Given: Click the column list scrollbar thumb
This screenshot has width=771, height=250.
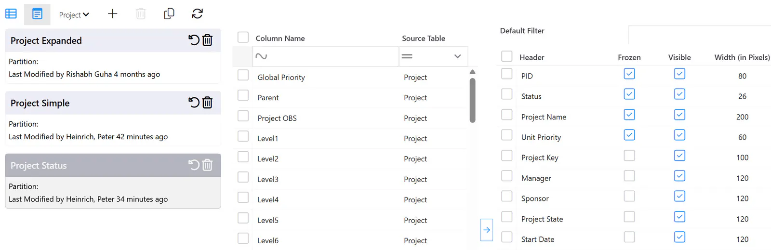Looking at the screenshot, I should (x=473, y=101).
